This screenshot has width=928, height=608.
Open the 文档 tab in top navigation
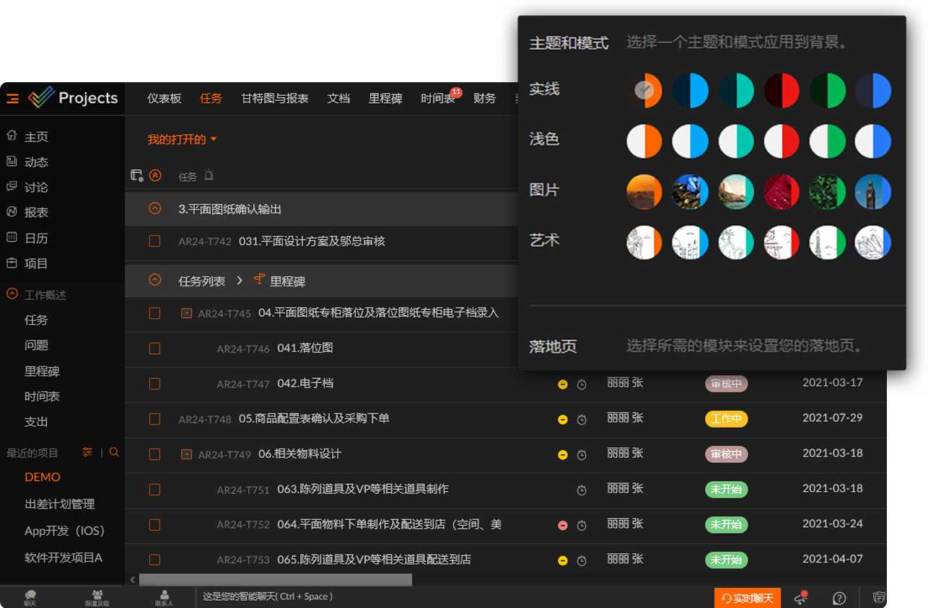[x=338, y=99]
